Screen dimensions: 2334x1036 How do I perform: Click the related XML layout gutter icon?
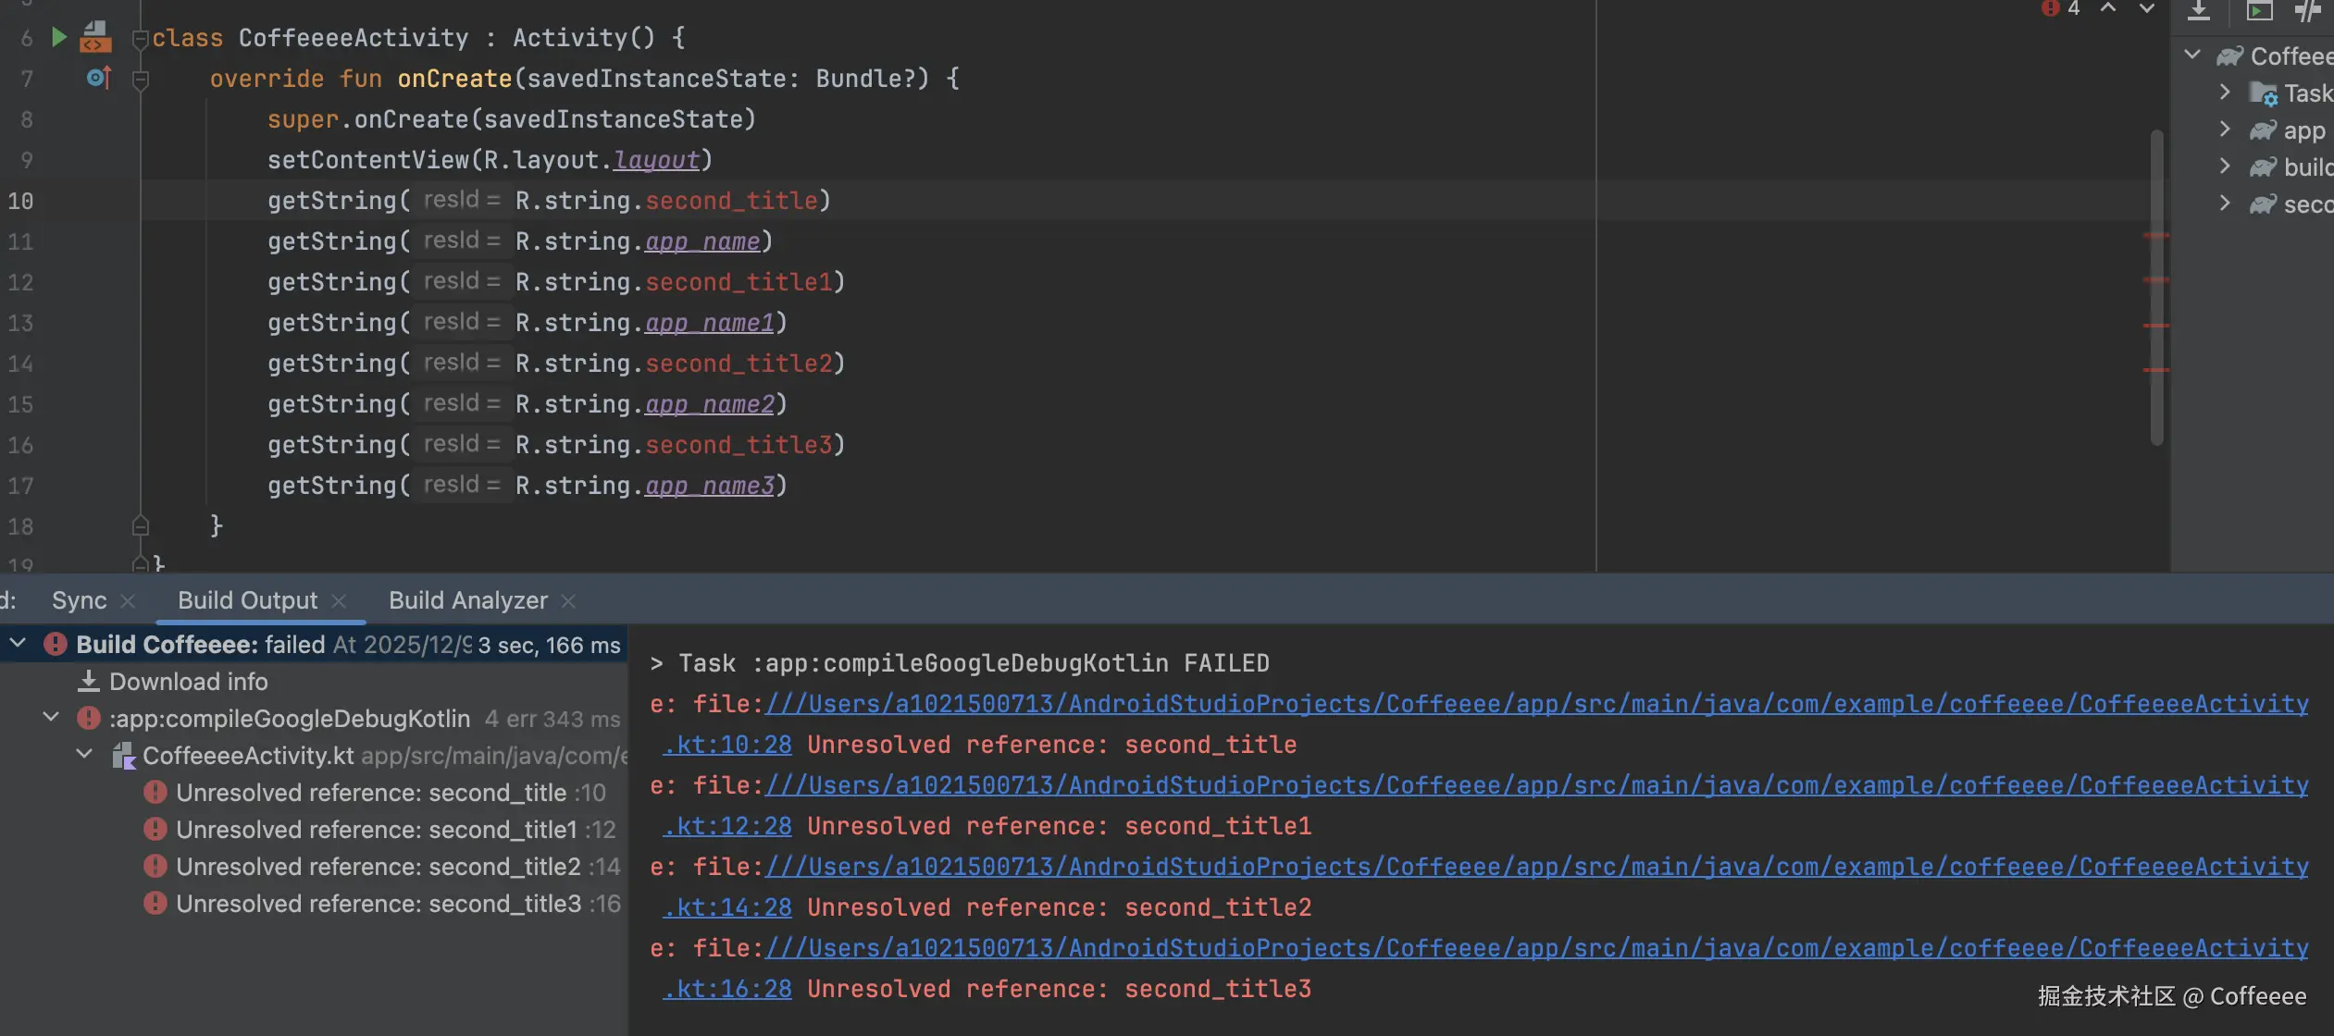(94, 38)
